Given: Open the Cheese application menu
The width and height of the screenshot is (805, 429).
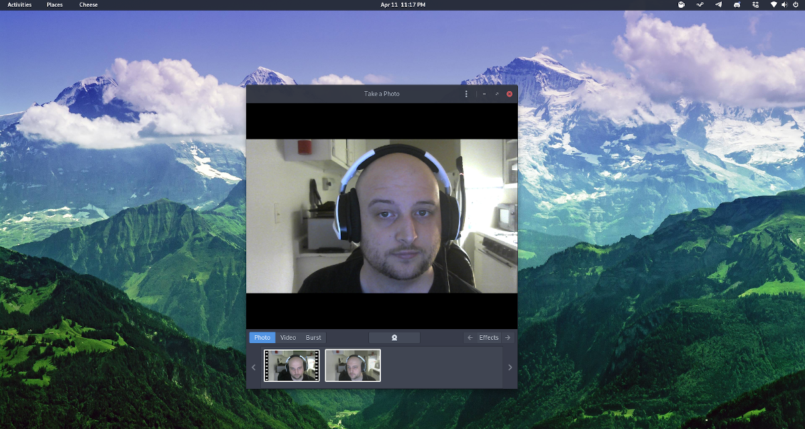Looking at the screenshot, I should [x=89, y=5].
